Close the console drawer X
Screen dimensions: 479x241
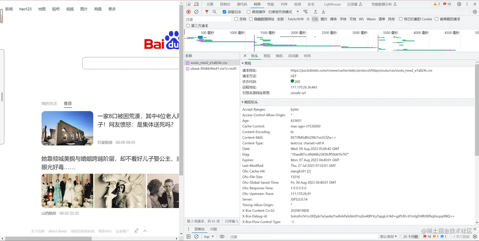coord(475,229)
